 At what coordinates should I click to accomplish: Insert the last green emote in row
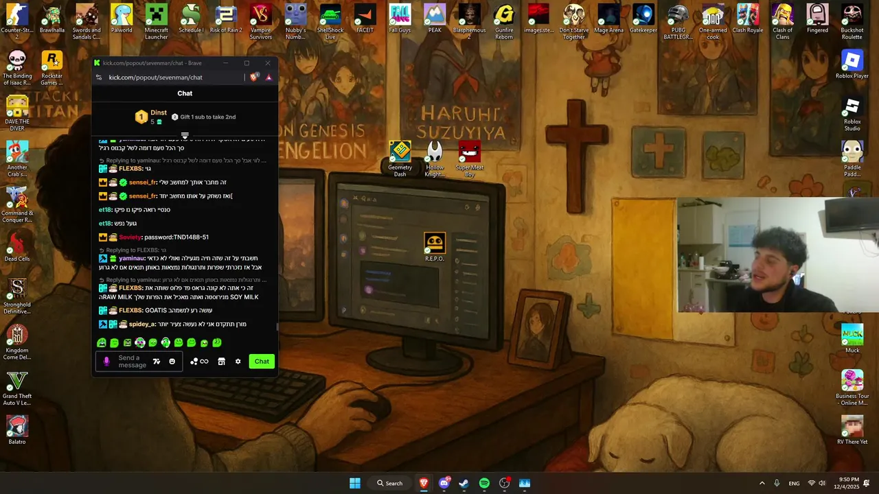coord(217,342)
